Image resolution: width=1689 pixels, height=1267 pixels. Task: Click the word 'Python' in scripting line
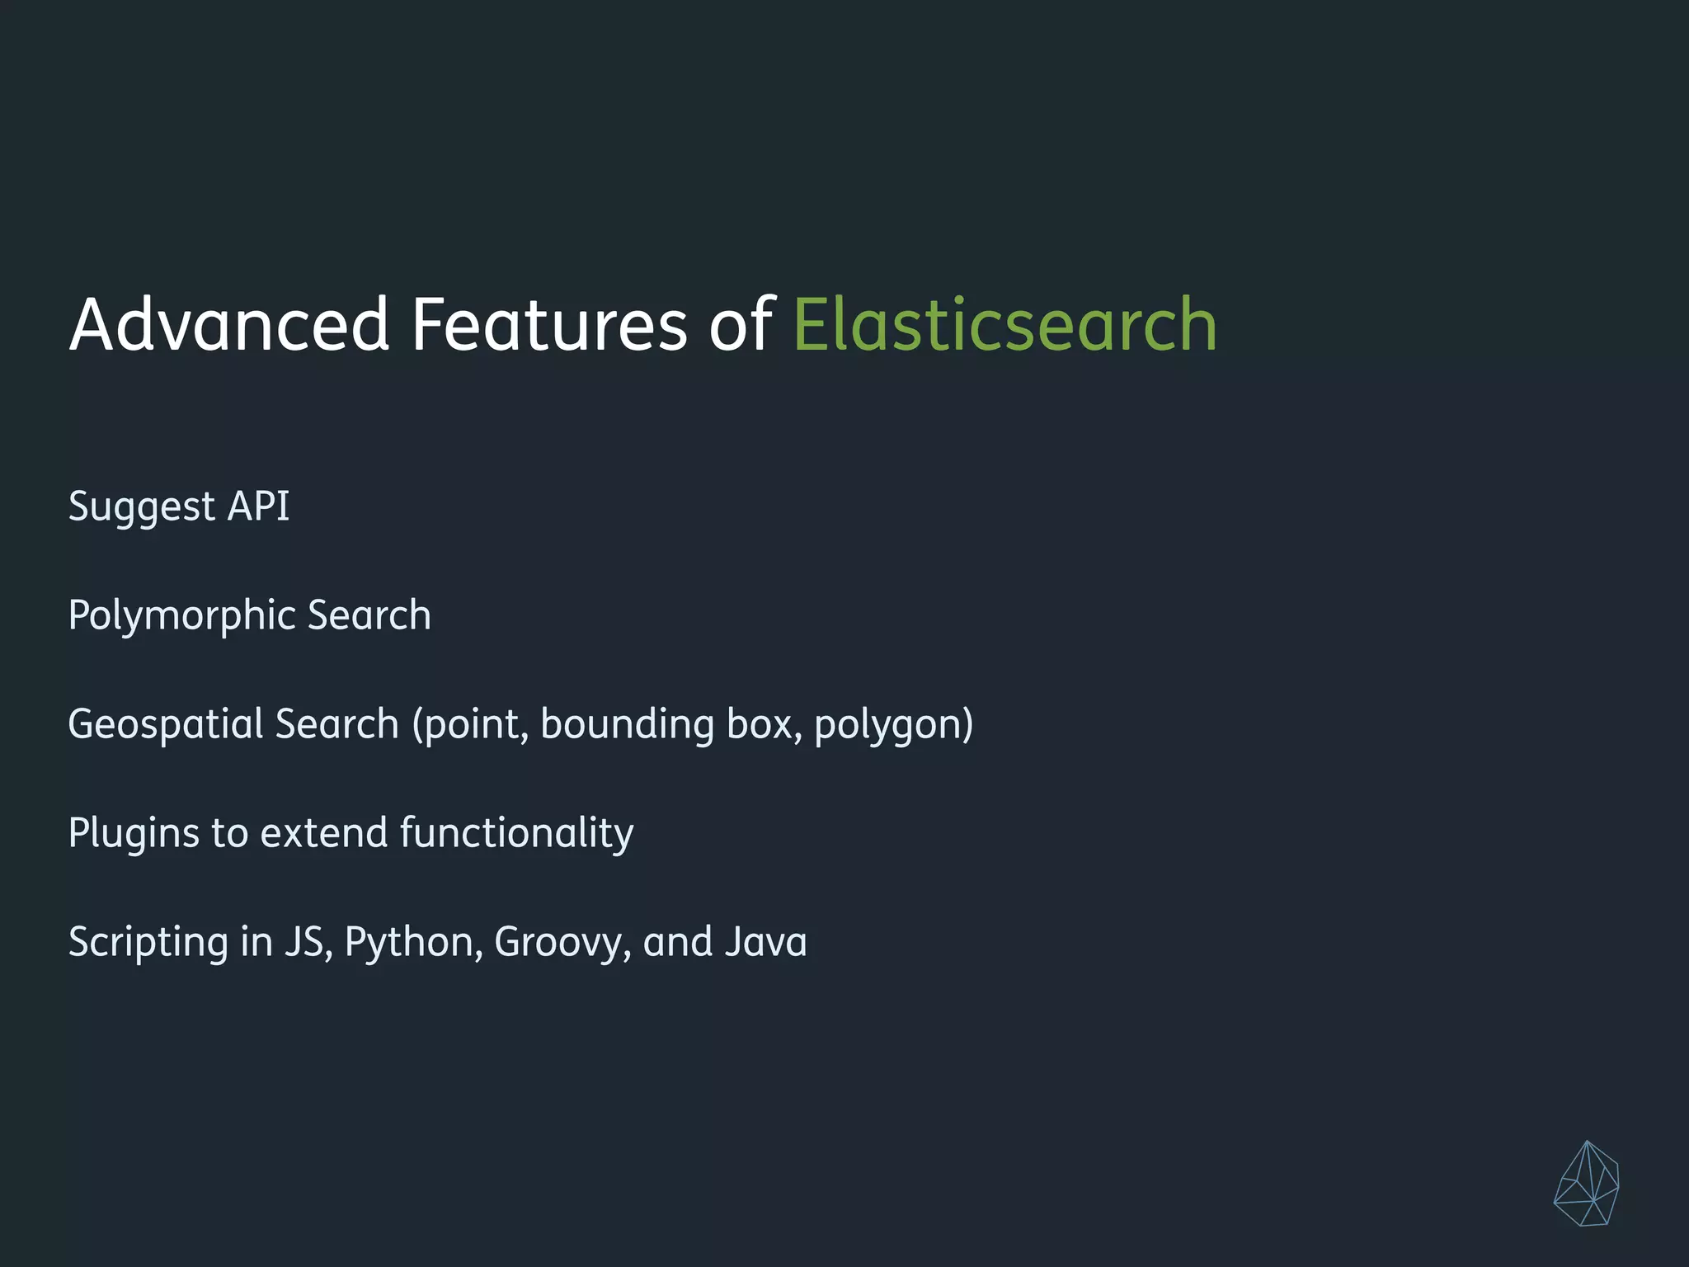coord(407,942)
